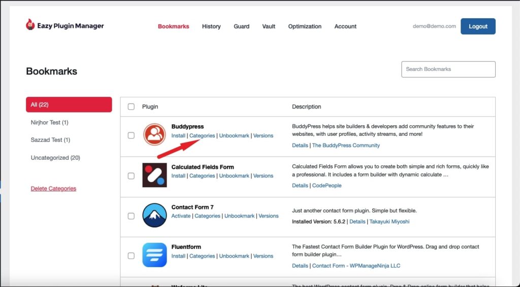
Task: Open the Optimization nav tab
Action: [305, 26]
